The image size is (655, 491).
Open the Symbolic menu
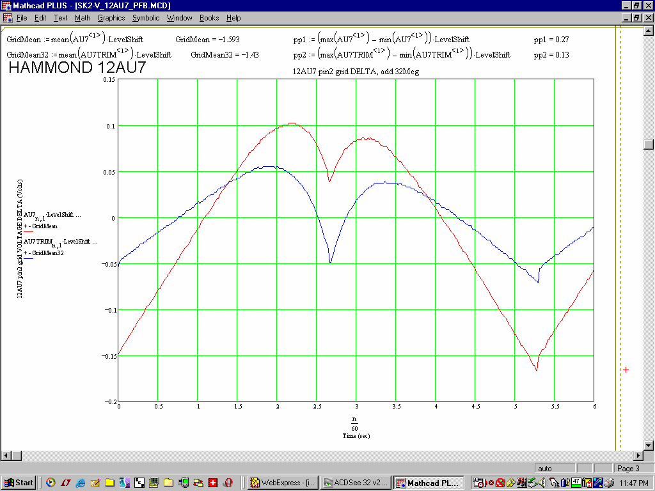(146, 18)
